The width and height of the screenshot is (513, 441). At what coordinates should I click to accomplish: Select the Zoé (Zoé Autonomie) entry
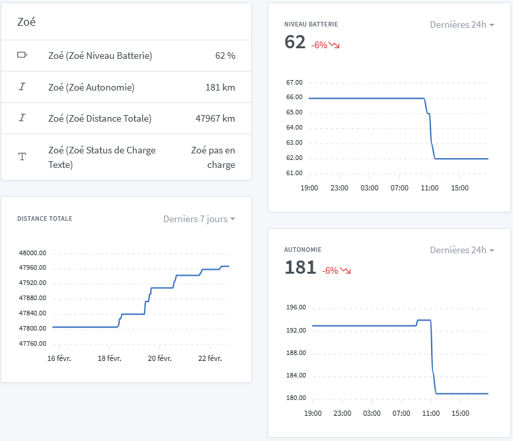91,87
